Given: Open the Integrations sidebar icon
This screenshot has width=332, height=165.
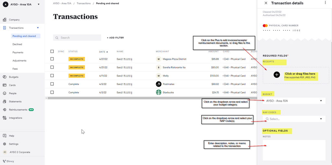Looking at the screenshot, I should (5, 118).
